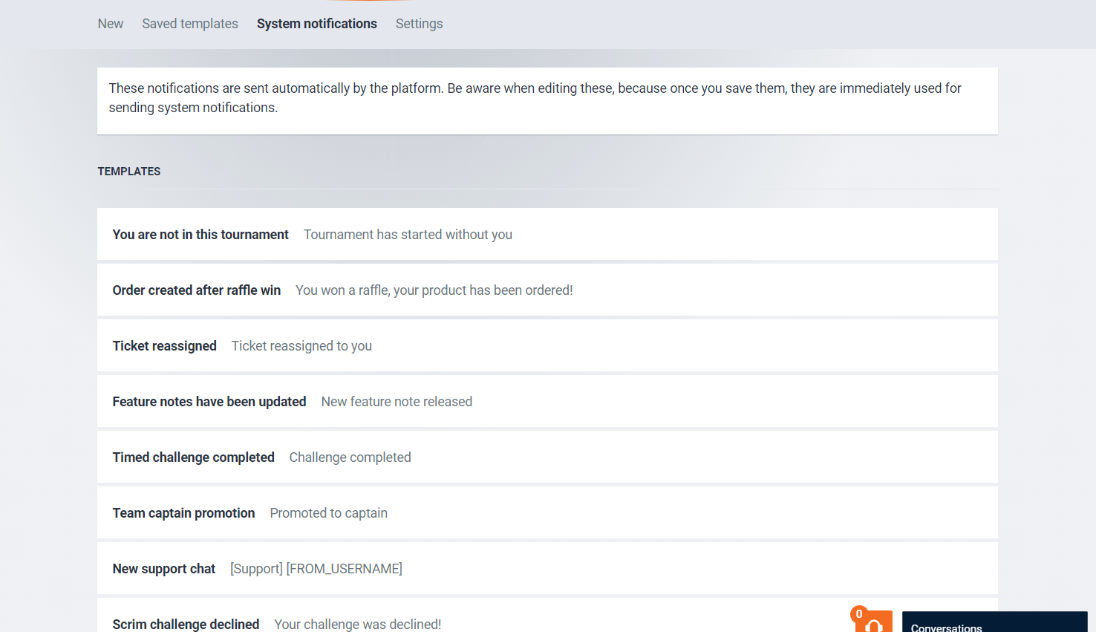Select the System notifications tab
Screen dimensions: 1096x632
click(x=317, y=24)
